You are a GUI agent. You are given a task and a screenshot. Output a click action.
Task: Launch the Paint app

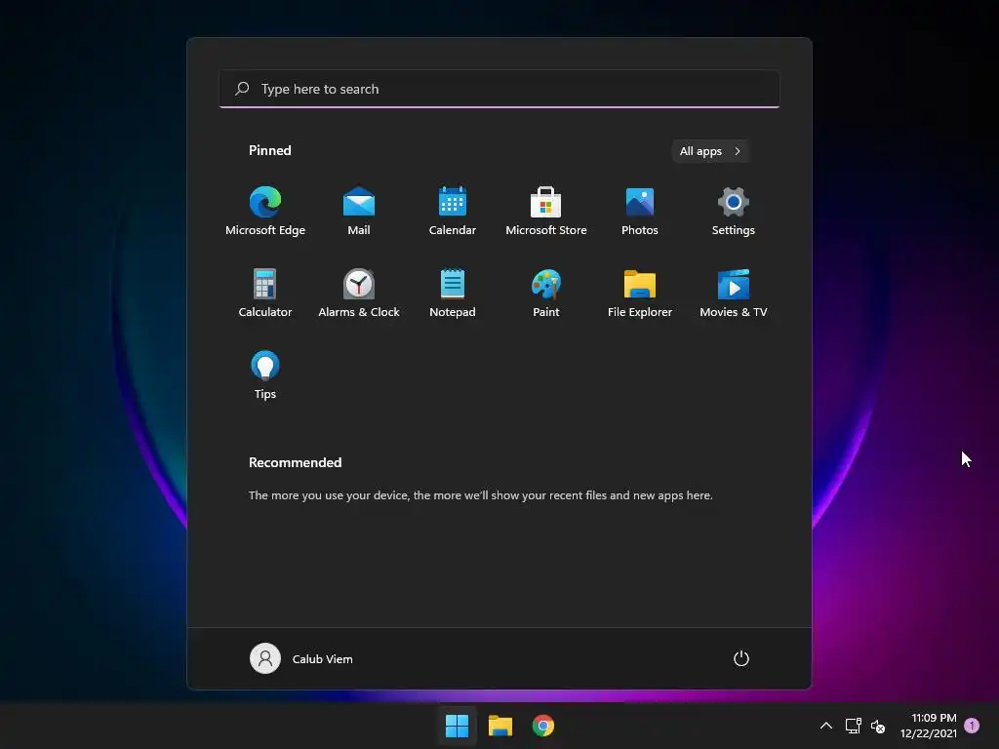coord(546,293)
